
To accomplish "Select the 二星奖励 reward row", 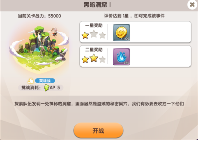I will tap(135, 56).
